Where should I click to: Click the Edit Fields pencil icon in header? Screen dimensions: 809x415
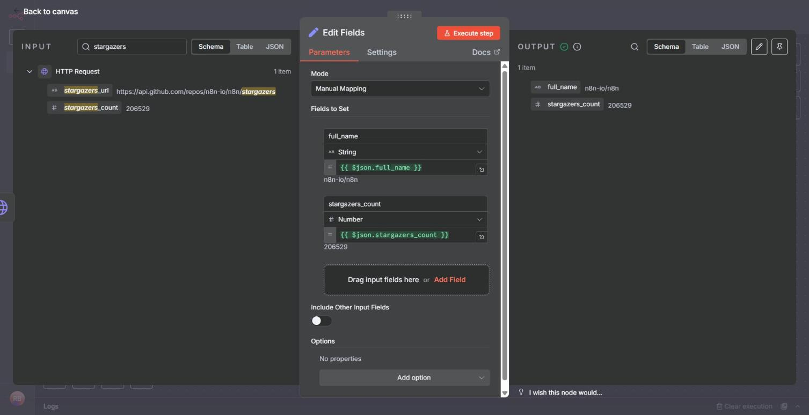tap(314, 33)
